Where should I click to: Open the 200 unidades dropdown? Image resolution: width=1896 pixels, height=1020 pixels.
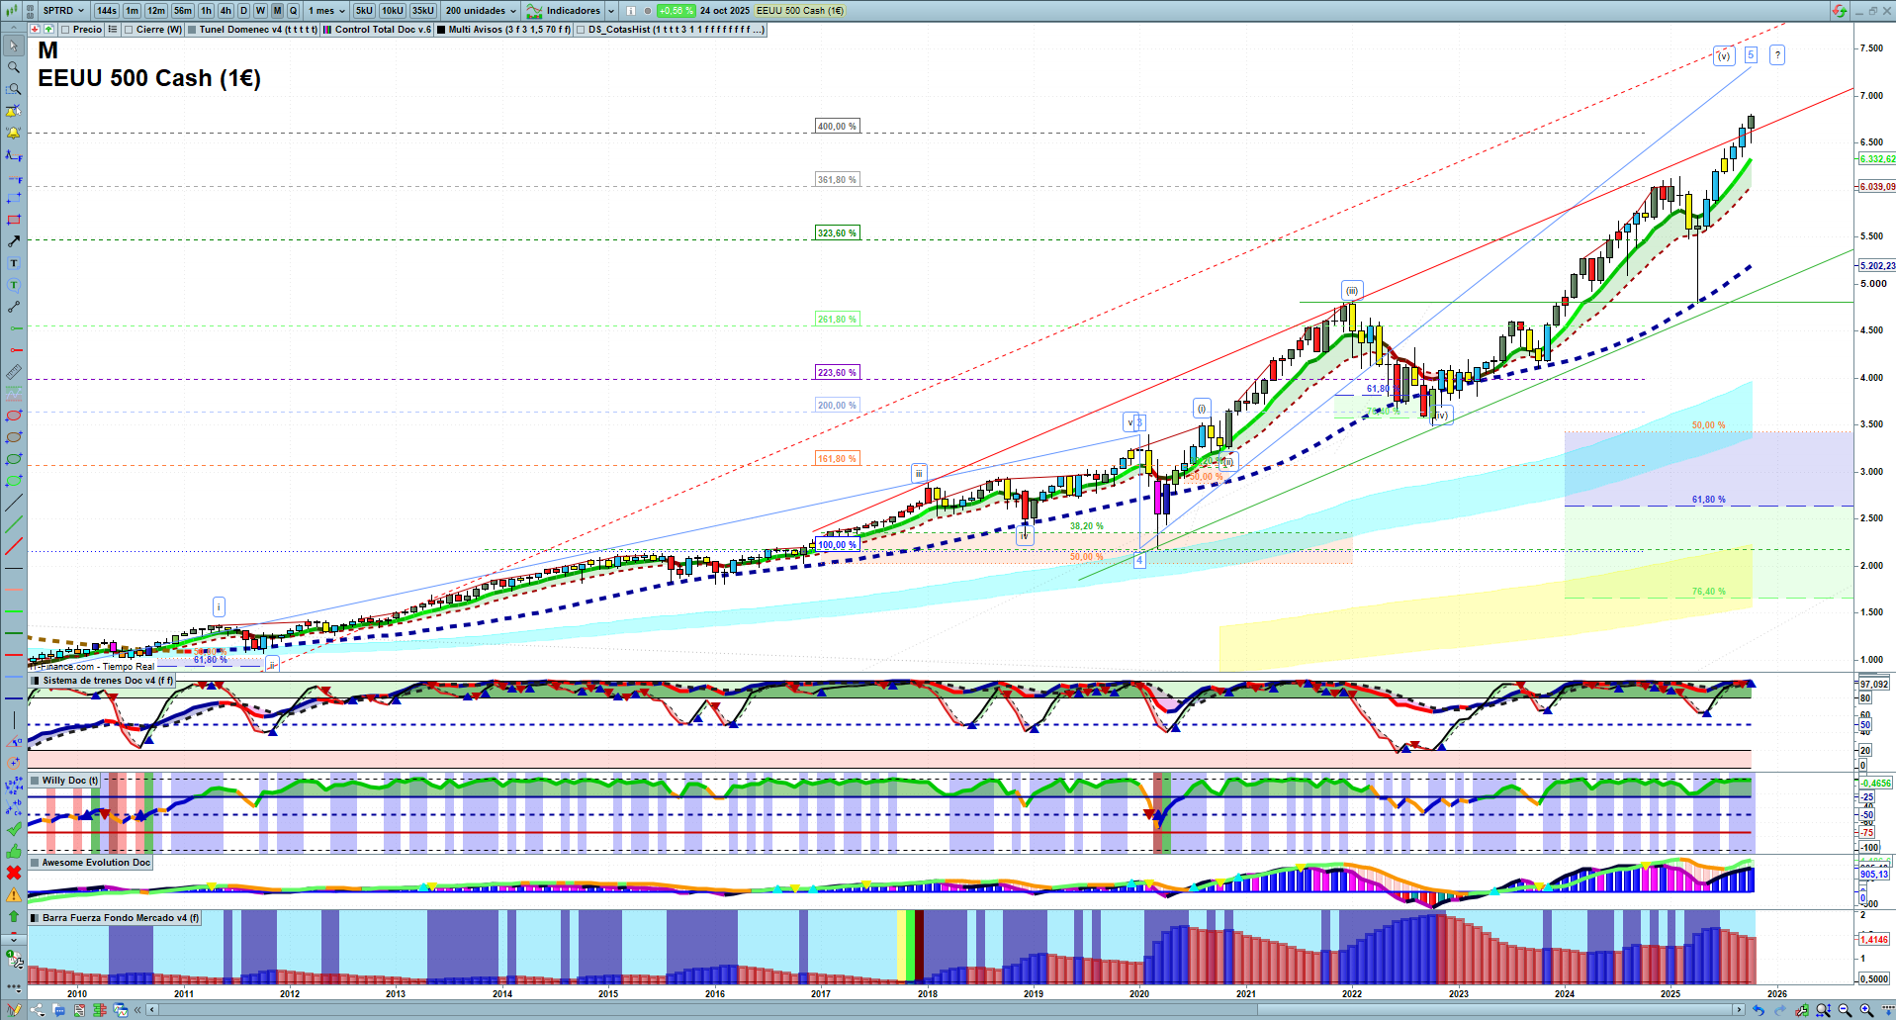click(481, 11)
